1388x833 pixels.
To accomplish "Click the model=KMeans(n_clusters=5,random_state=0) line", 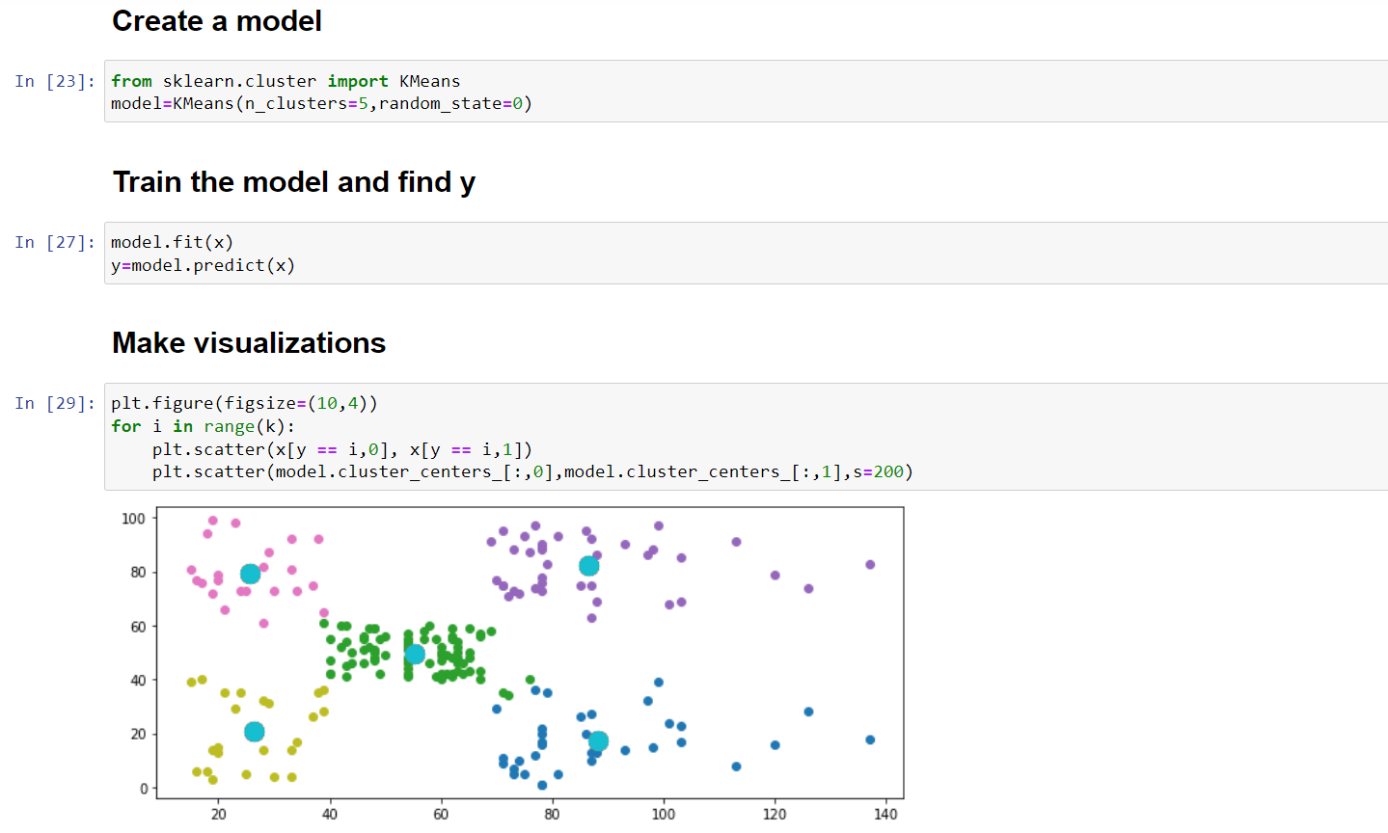I will coord(321,103).
